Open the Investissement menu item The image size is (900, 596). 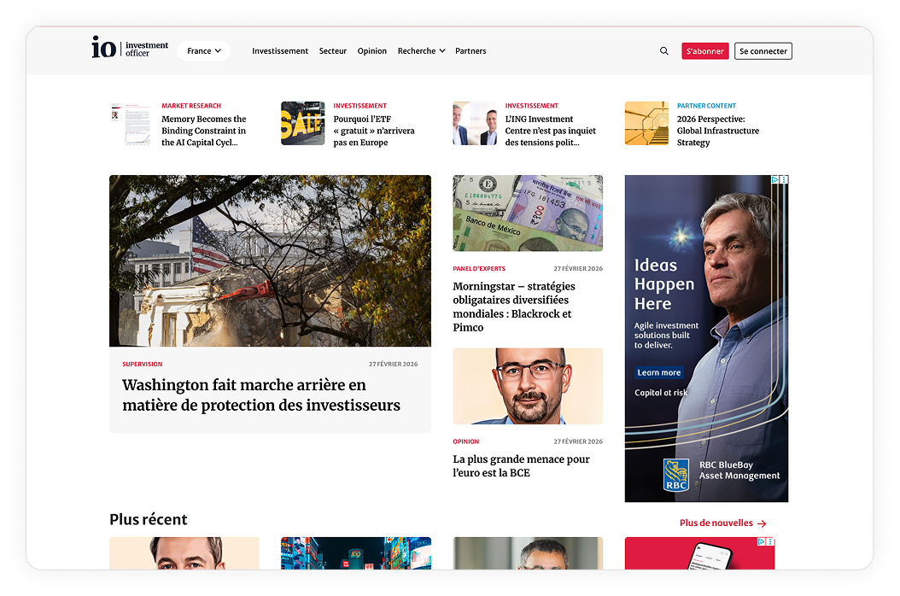280,51
